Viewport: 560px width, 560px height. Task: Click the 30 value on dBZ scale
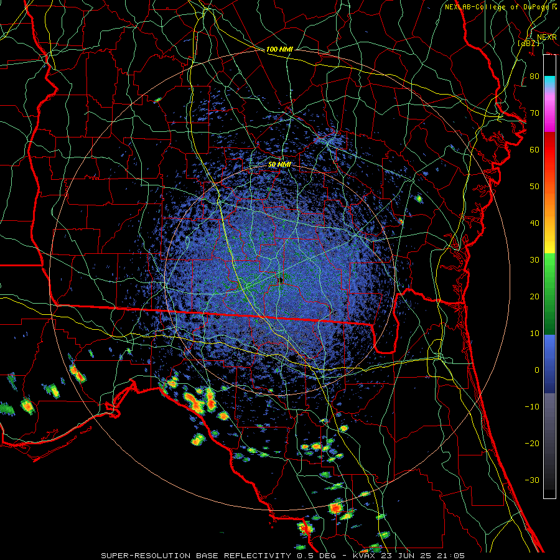point(534,260)
